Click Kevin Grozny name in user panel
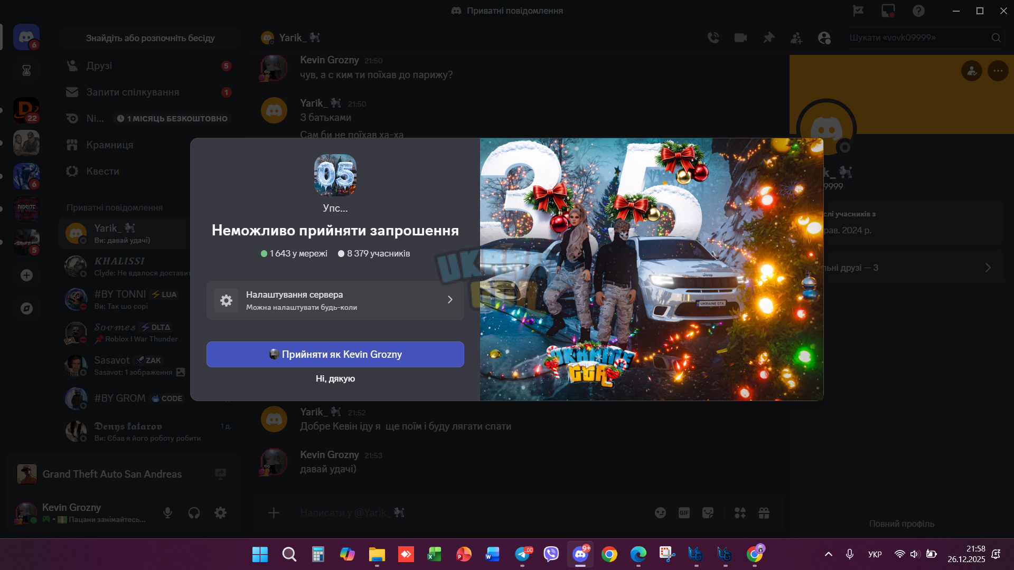Viewport: 1014px width, 570px height. [71, 507]
